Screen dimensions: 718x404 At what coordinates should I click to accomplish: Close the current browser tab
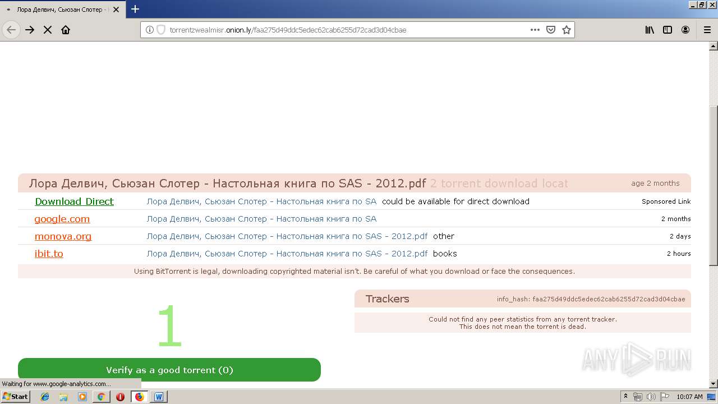pyautogui.click(x=116, y=10)
